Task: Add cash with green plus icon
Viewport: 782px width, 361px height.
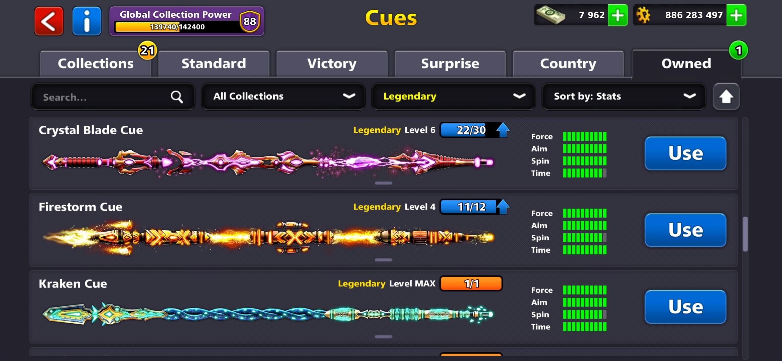Action: pos(618,15)
